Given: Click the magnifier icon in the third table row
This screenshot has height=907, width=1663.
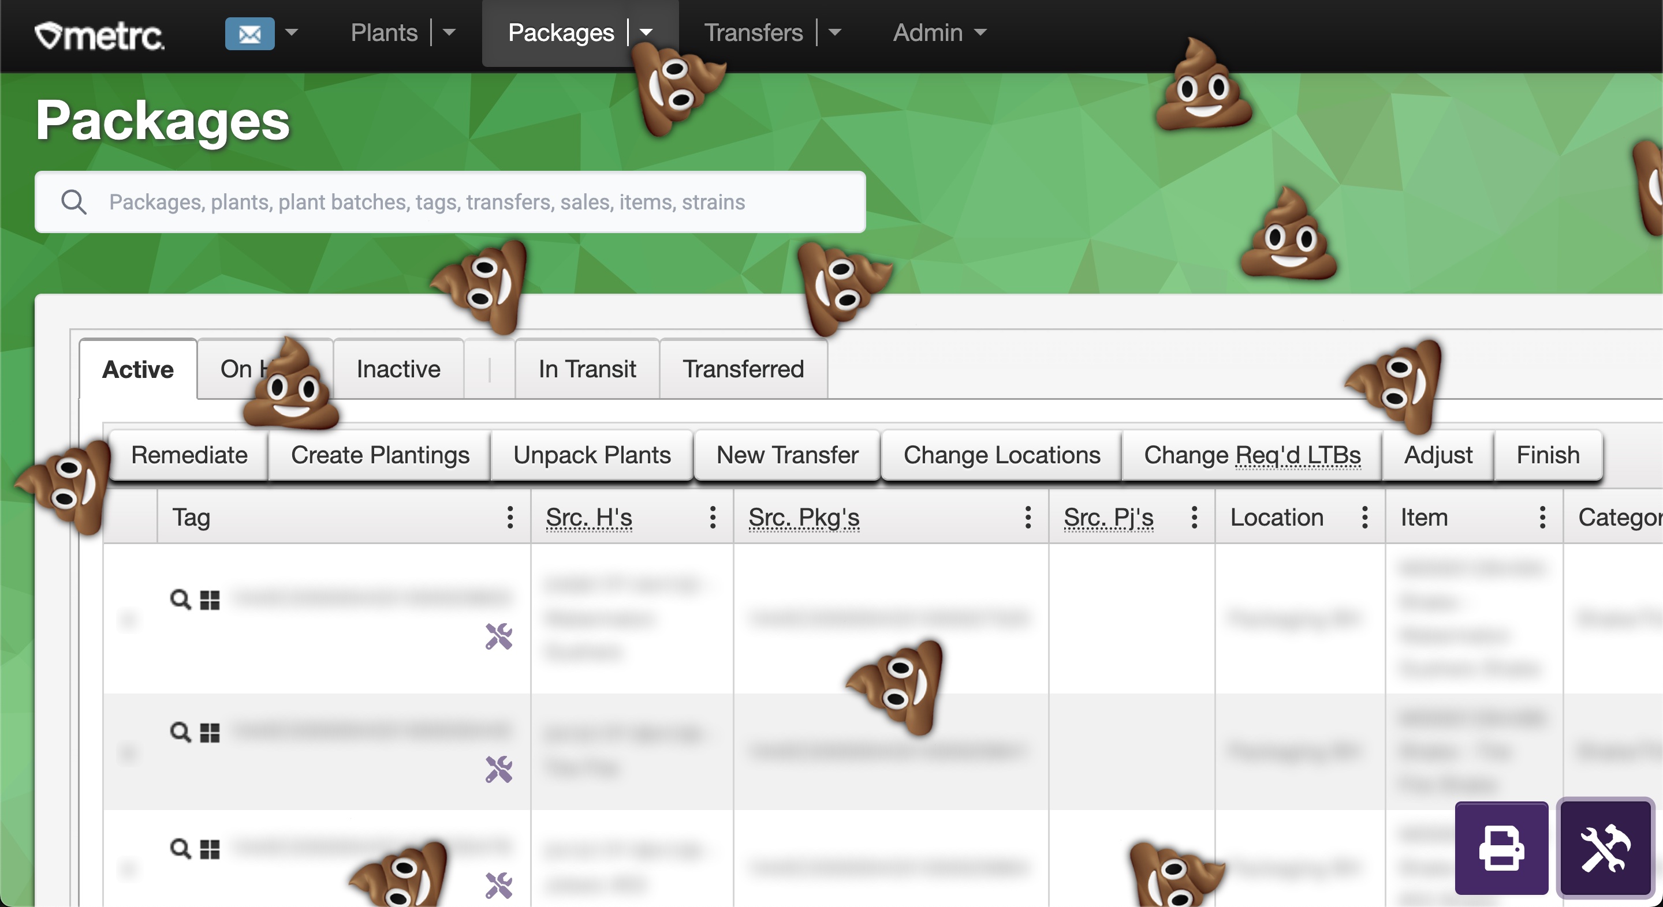Looking at the screenshot, I should (x=180, y=848).
